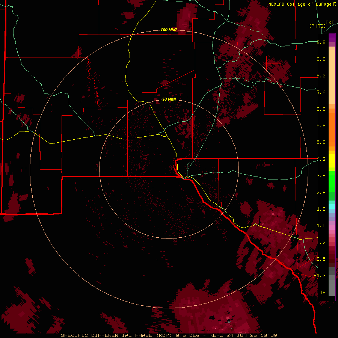
Task: Pick the yellow band of the color bar
Action: [332, 161]
